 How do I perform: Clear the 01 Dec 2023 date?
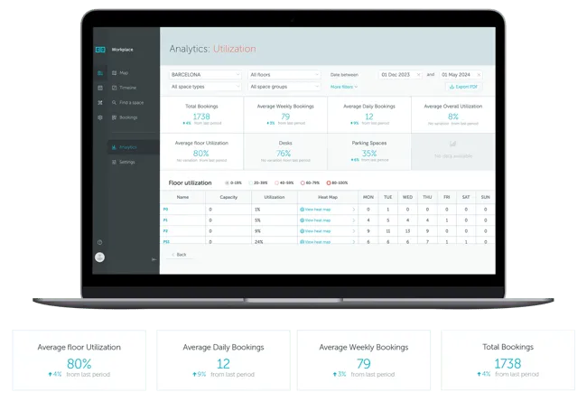[418, 75]
